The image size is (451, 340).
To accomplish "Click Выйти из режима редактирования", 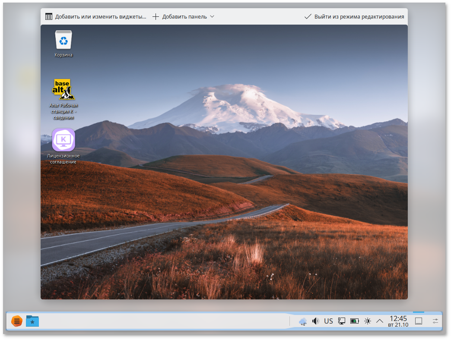I will tap(354, 17).
